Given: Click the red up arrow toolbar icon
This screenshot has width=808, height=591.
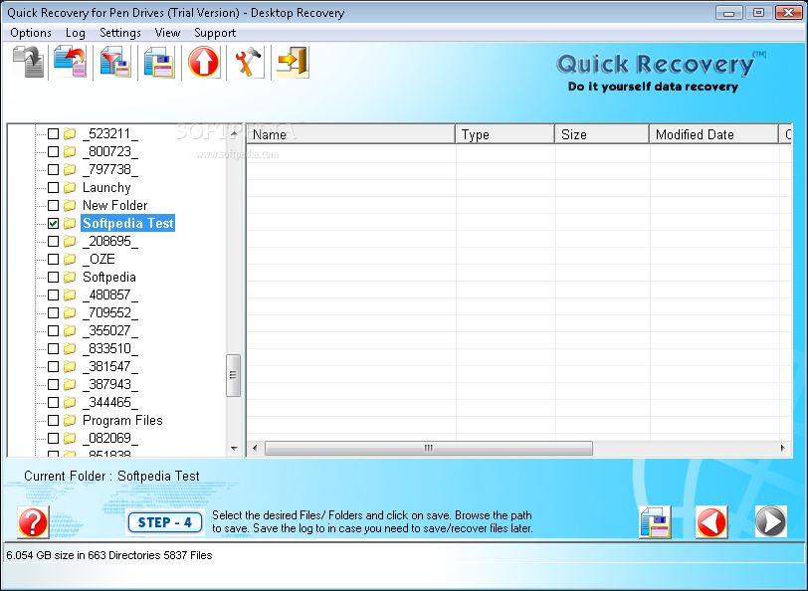Looking at the screenshot, I should click(204, 62).
